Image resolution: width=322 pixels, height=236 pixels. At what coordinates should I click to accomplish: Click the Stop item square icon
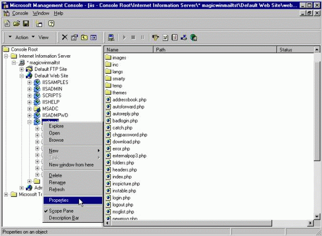click(x=133, y=38)
